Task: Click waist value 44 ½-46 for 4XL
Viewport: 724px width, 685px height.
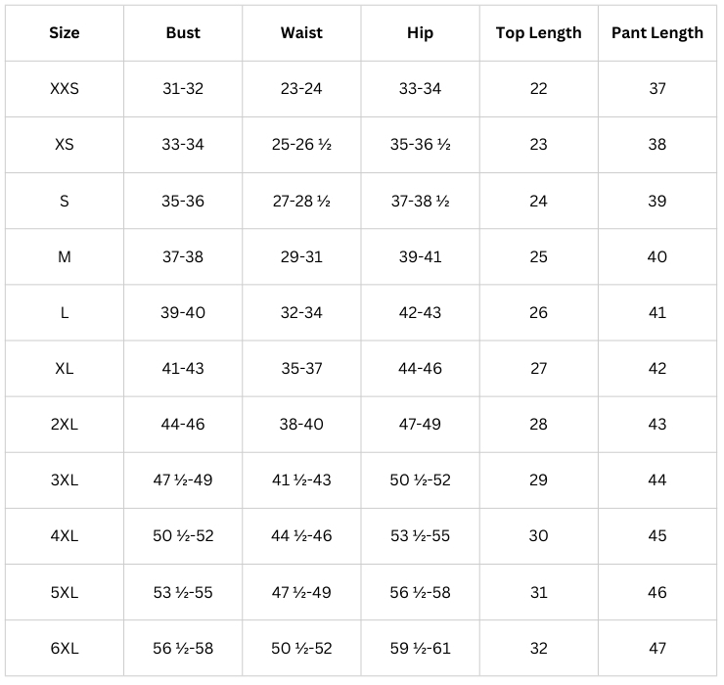Action: [301, 536]
